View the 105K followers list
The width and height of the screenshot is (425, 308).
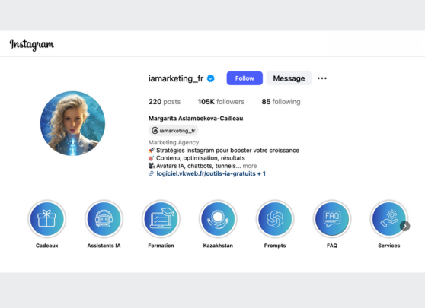coord(221,102)
